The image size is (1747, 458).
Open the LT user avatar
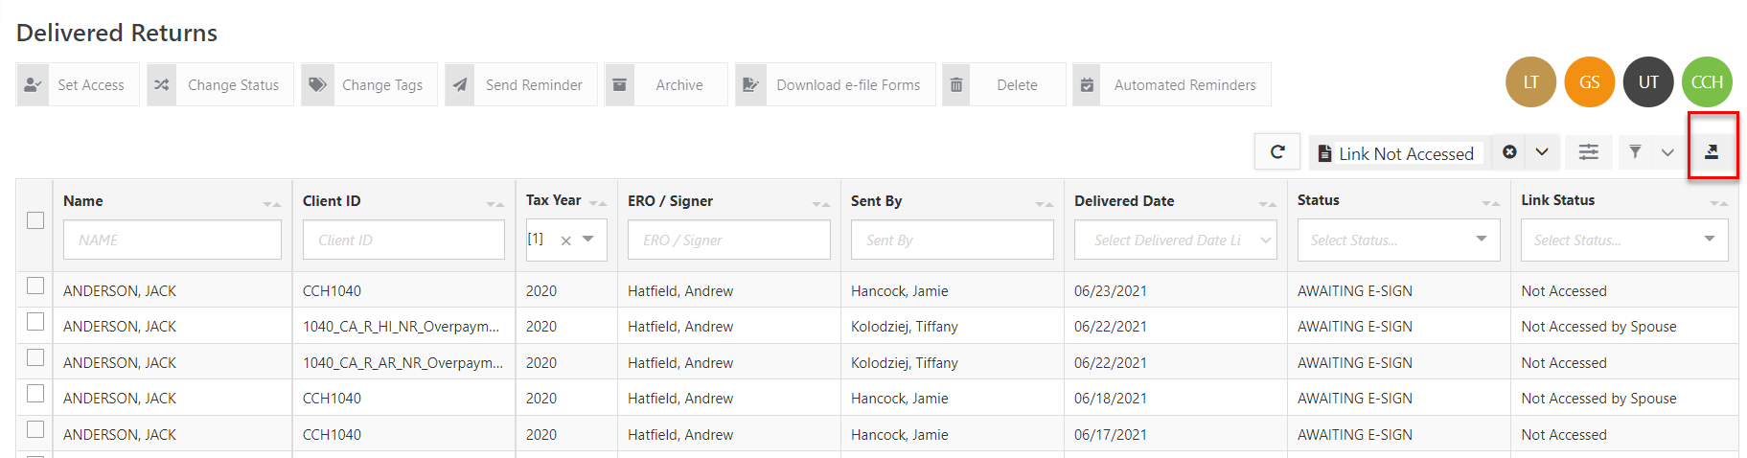click(1531, 81)
